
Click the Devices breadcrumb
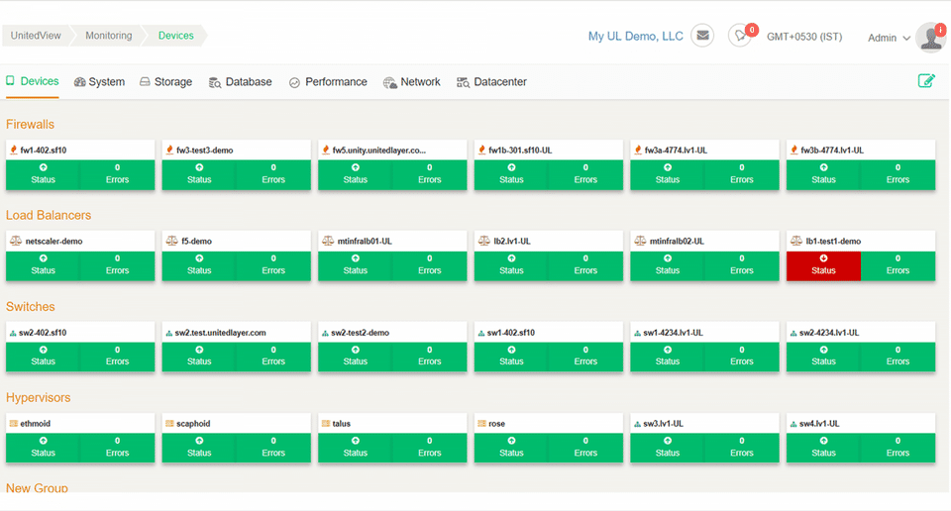point(176,36)
